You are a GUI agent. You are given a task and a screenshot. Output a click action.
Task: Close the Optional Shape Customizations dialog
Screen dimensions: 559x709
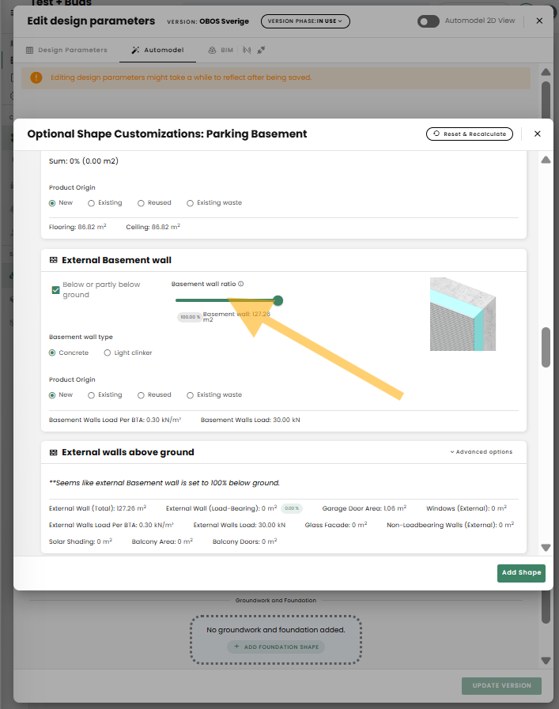coord(537,134)
